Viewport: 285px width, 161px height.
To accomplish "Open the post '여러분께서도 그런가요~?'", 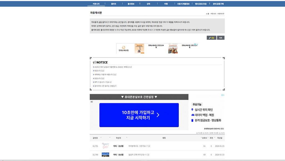I will [x=138, y=146].
